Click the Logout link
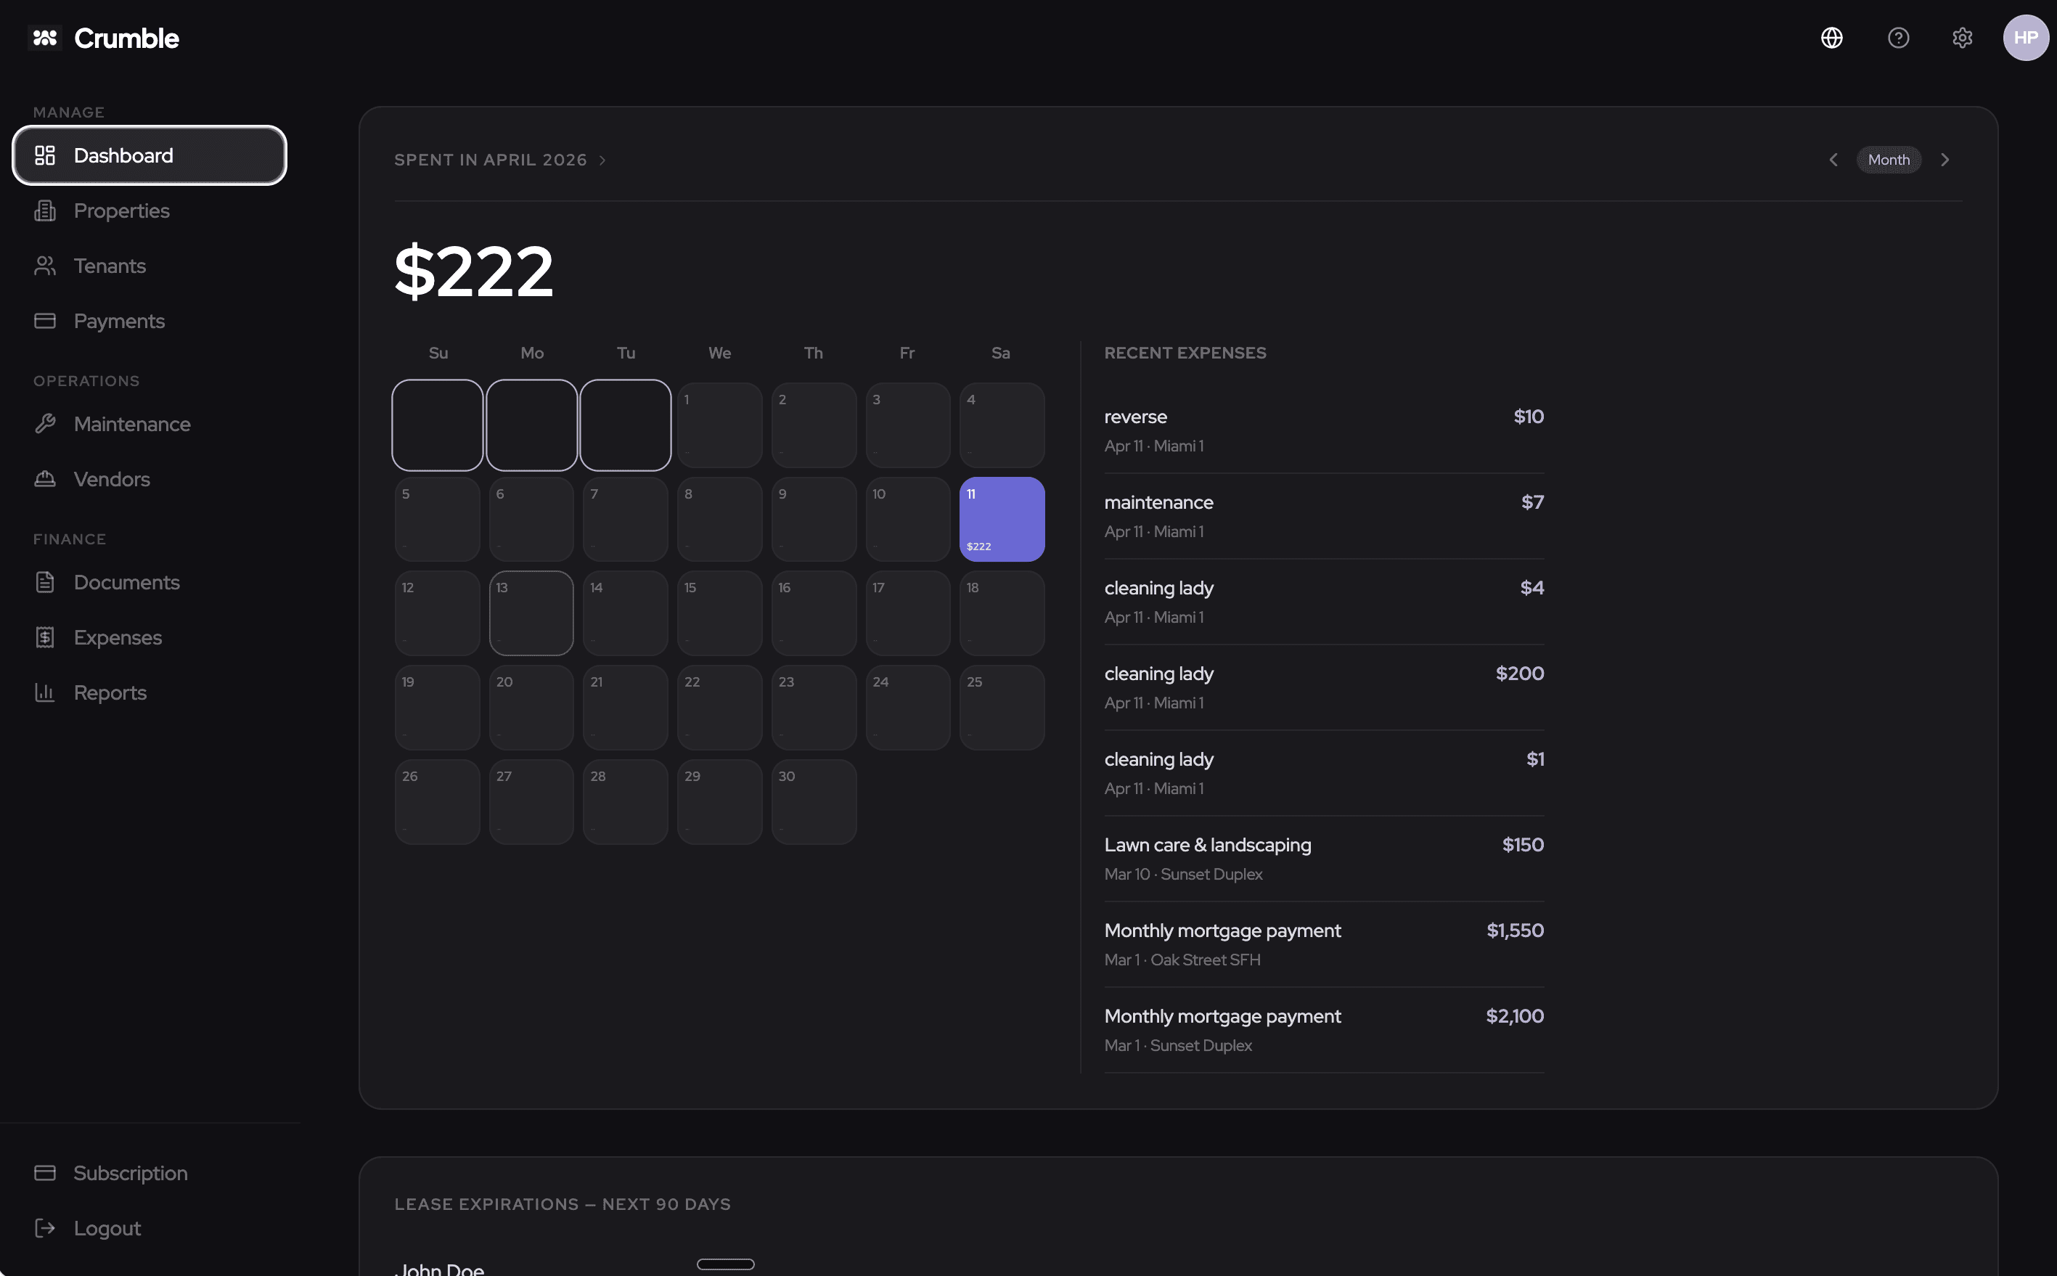This screenshot has width=2057, height=1276. click(x=106, y=1228)
